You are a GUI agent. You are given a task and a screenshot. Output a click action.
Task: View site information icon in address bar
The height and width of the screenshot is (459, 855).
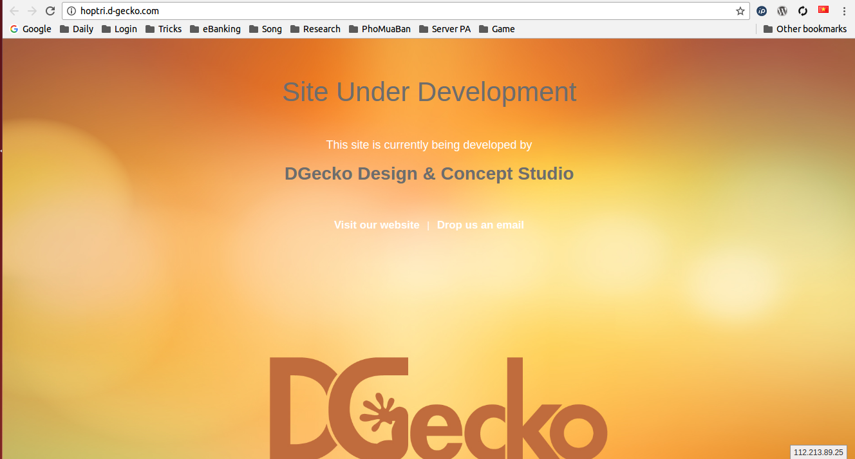tap(71, 11)
